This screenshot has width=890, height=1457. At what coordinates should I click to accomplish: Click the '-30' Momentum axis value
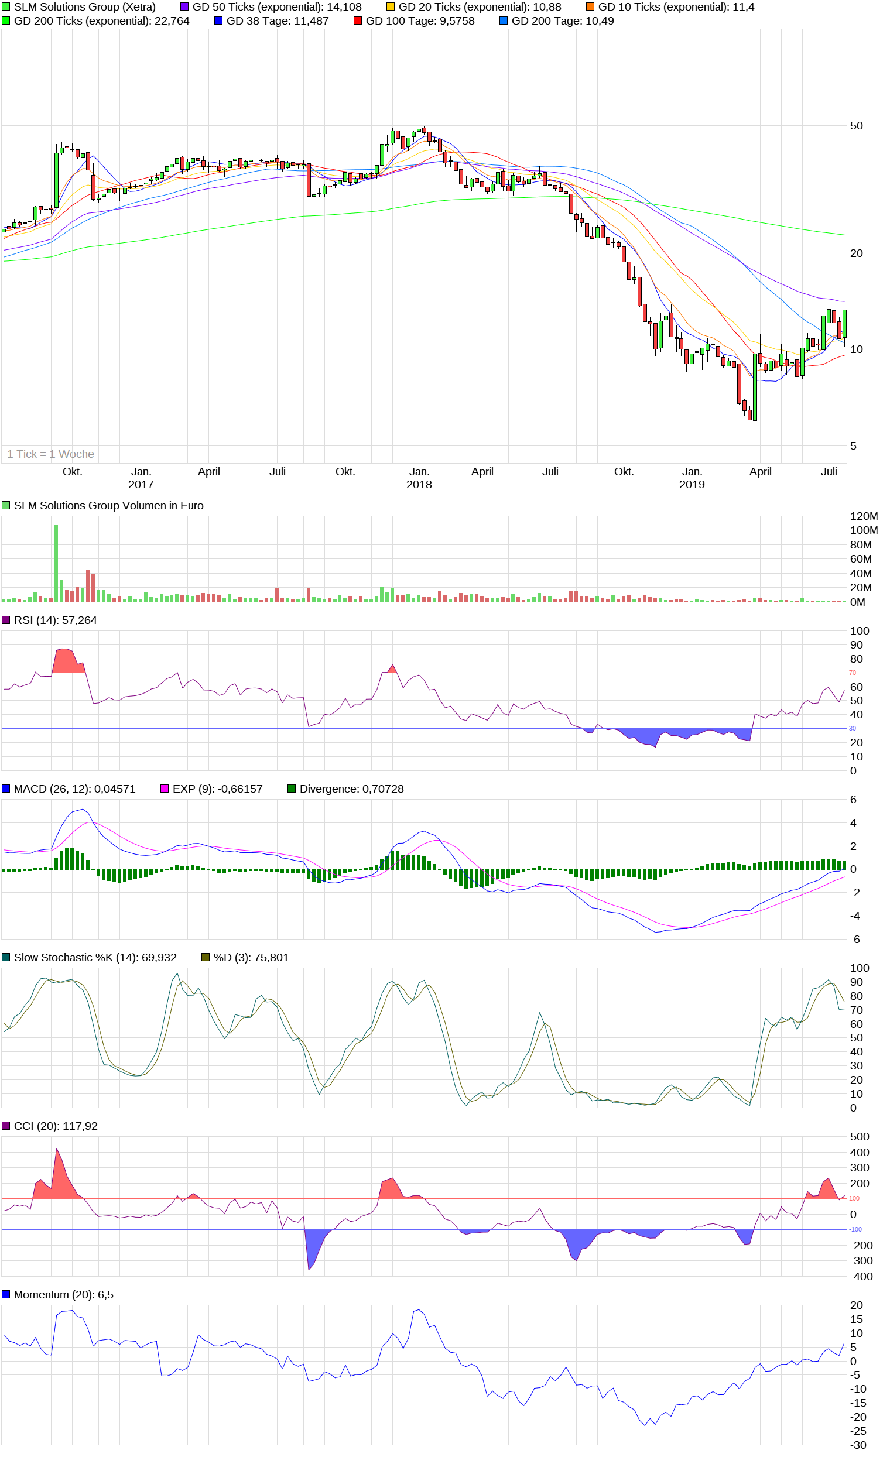click(x=858, y=1445)
